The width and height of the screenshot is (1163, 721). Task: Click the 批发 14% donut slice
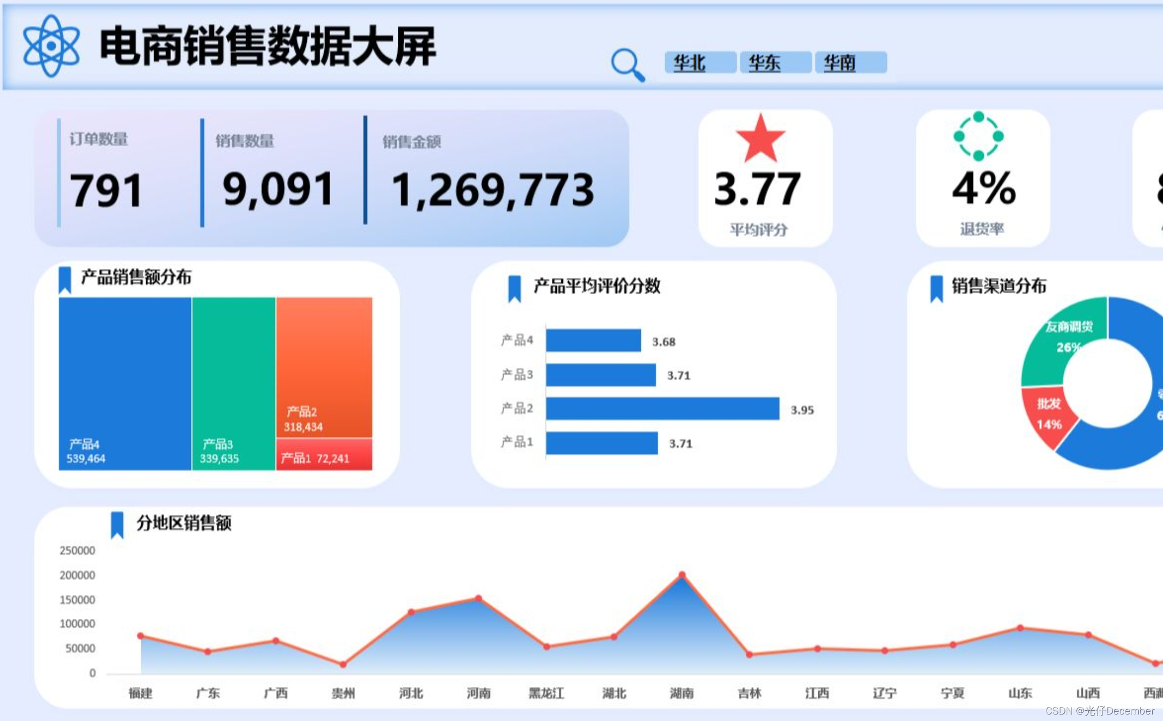pos(1048,416)
